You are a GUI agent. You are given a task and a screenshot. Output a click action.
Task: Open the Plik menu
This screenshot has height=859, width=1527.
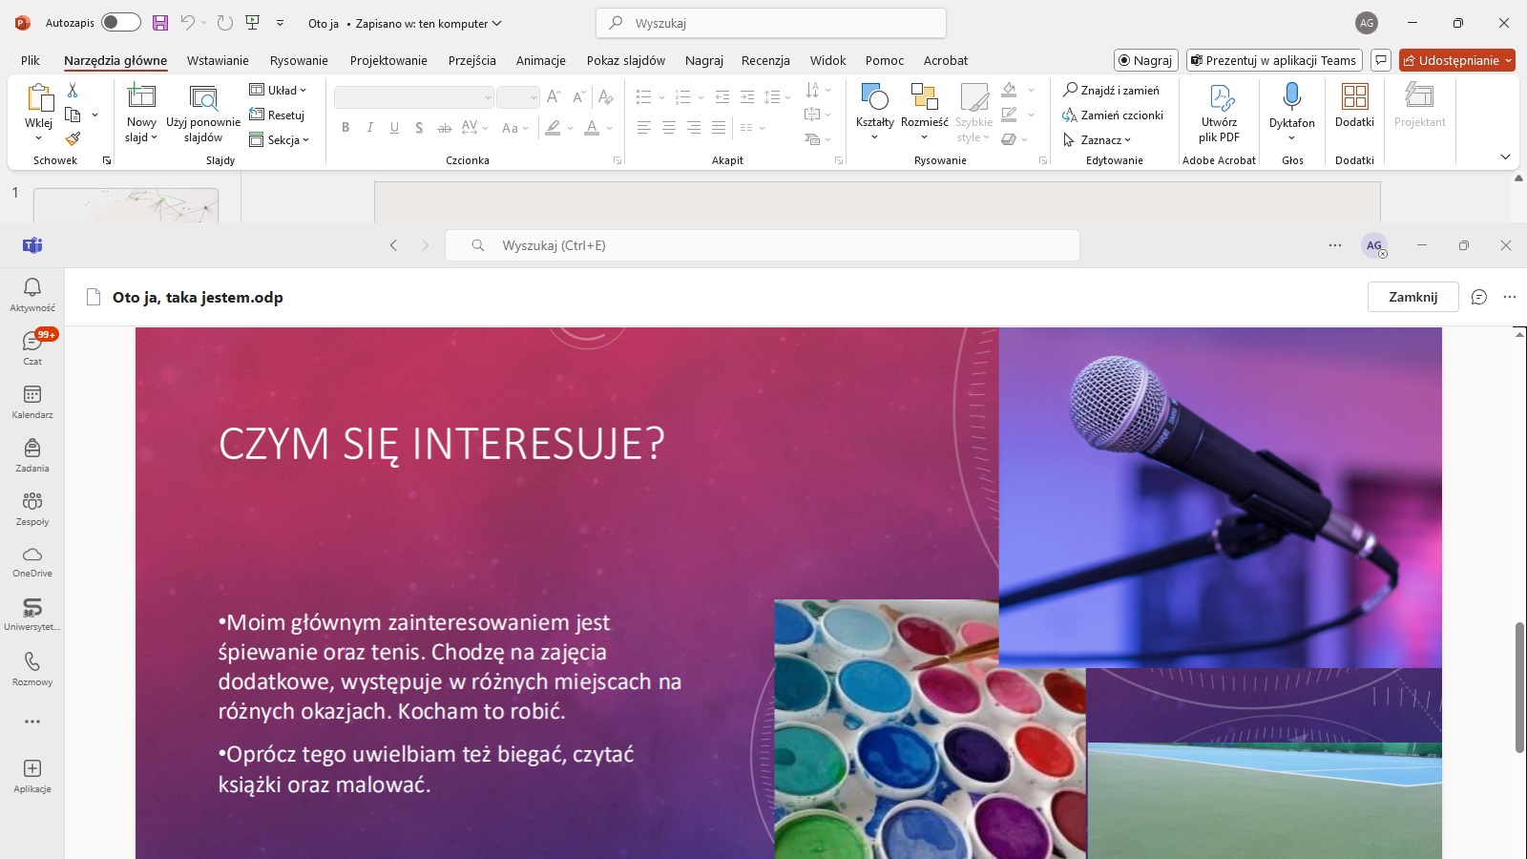click(x=31, y=60)
